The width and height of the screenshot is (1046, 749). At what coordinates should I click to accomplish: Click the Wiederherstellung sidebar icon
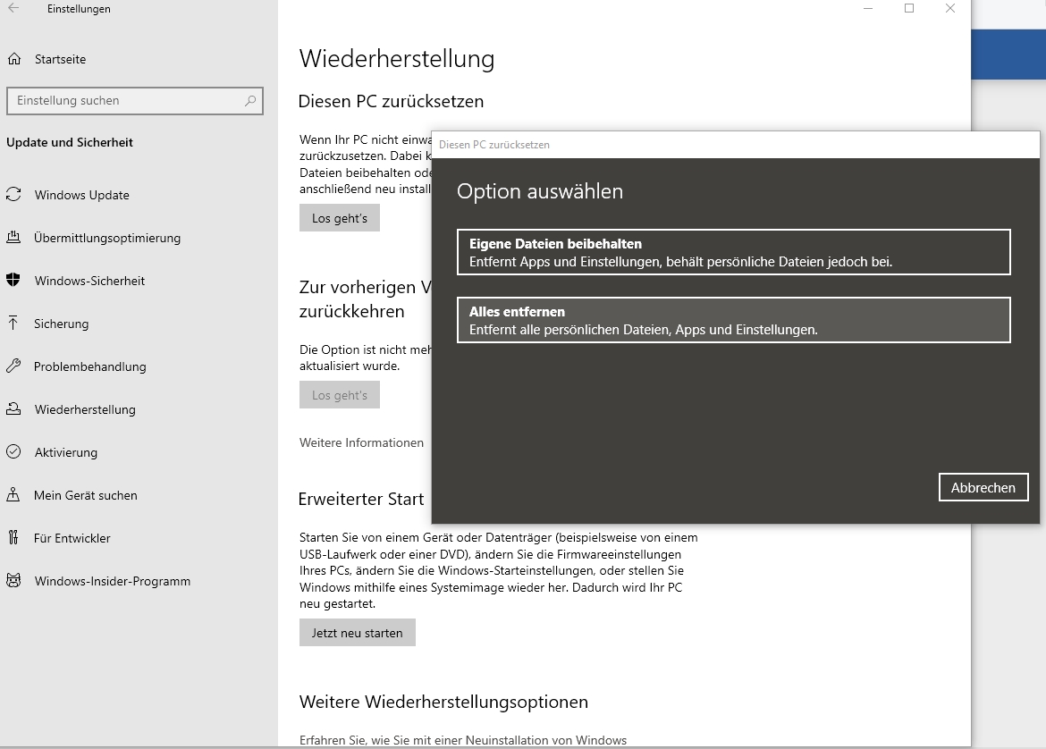tap(13, 408)
